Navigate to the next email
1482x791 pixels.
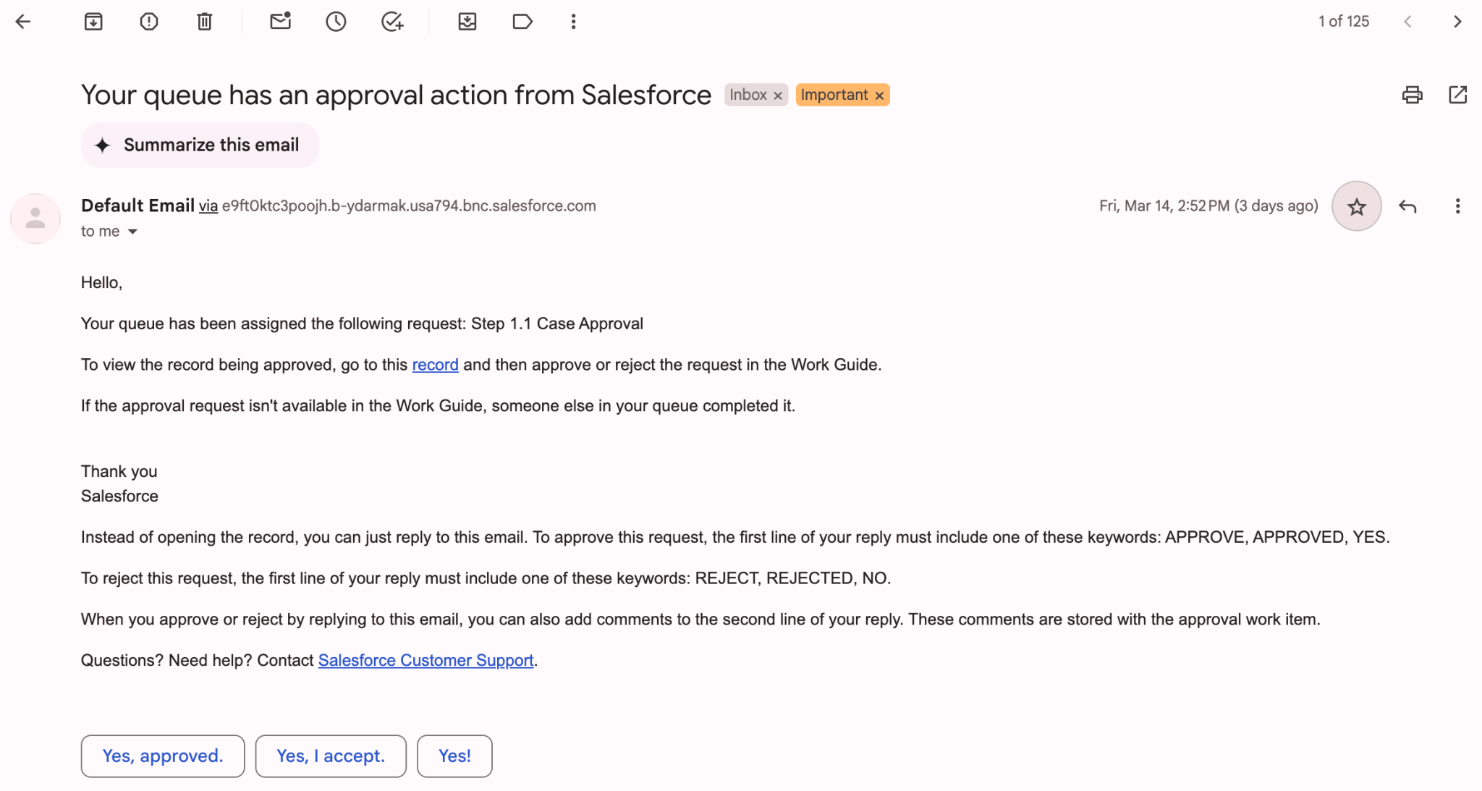(x=1457, y=21)
